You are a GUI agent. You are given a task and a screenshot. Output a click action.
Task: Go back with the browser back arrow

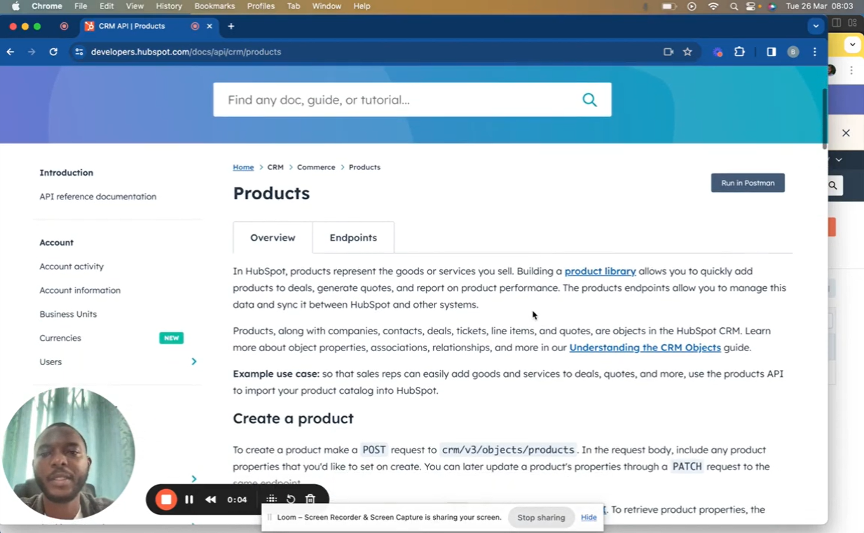[11, 52]
